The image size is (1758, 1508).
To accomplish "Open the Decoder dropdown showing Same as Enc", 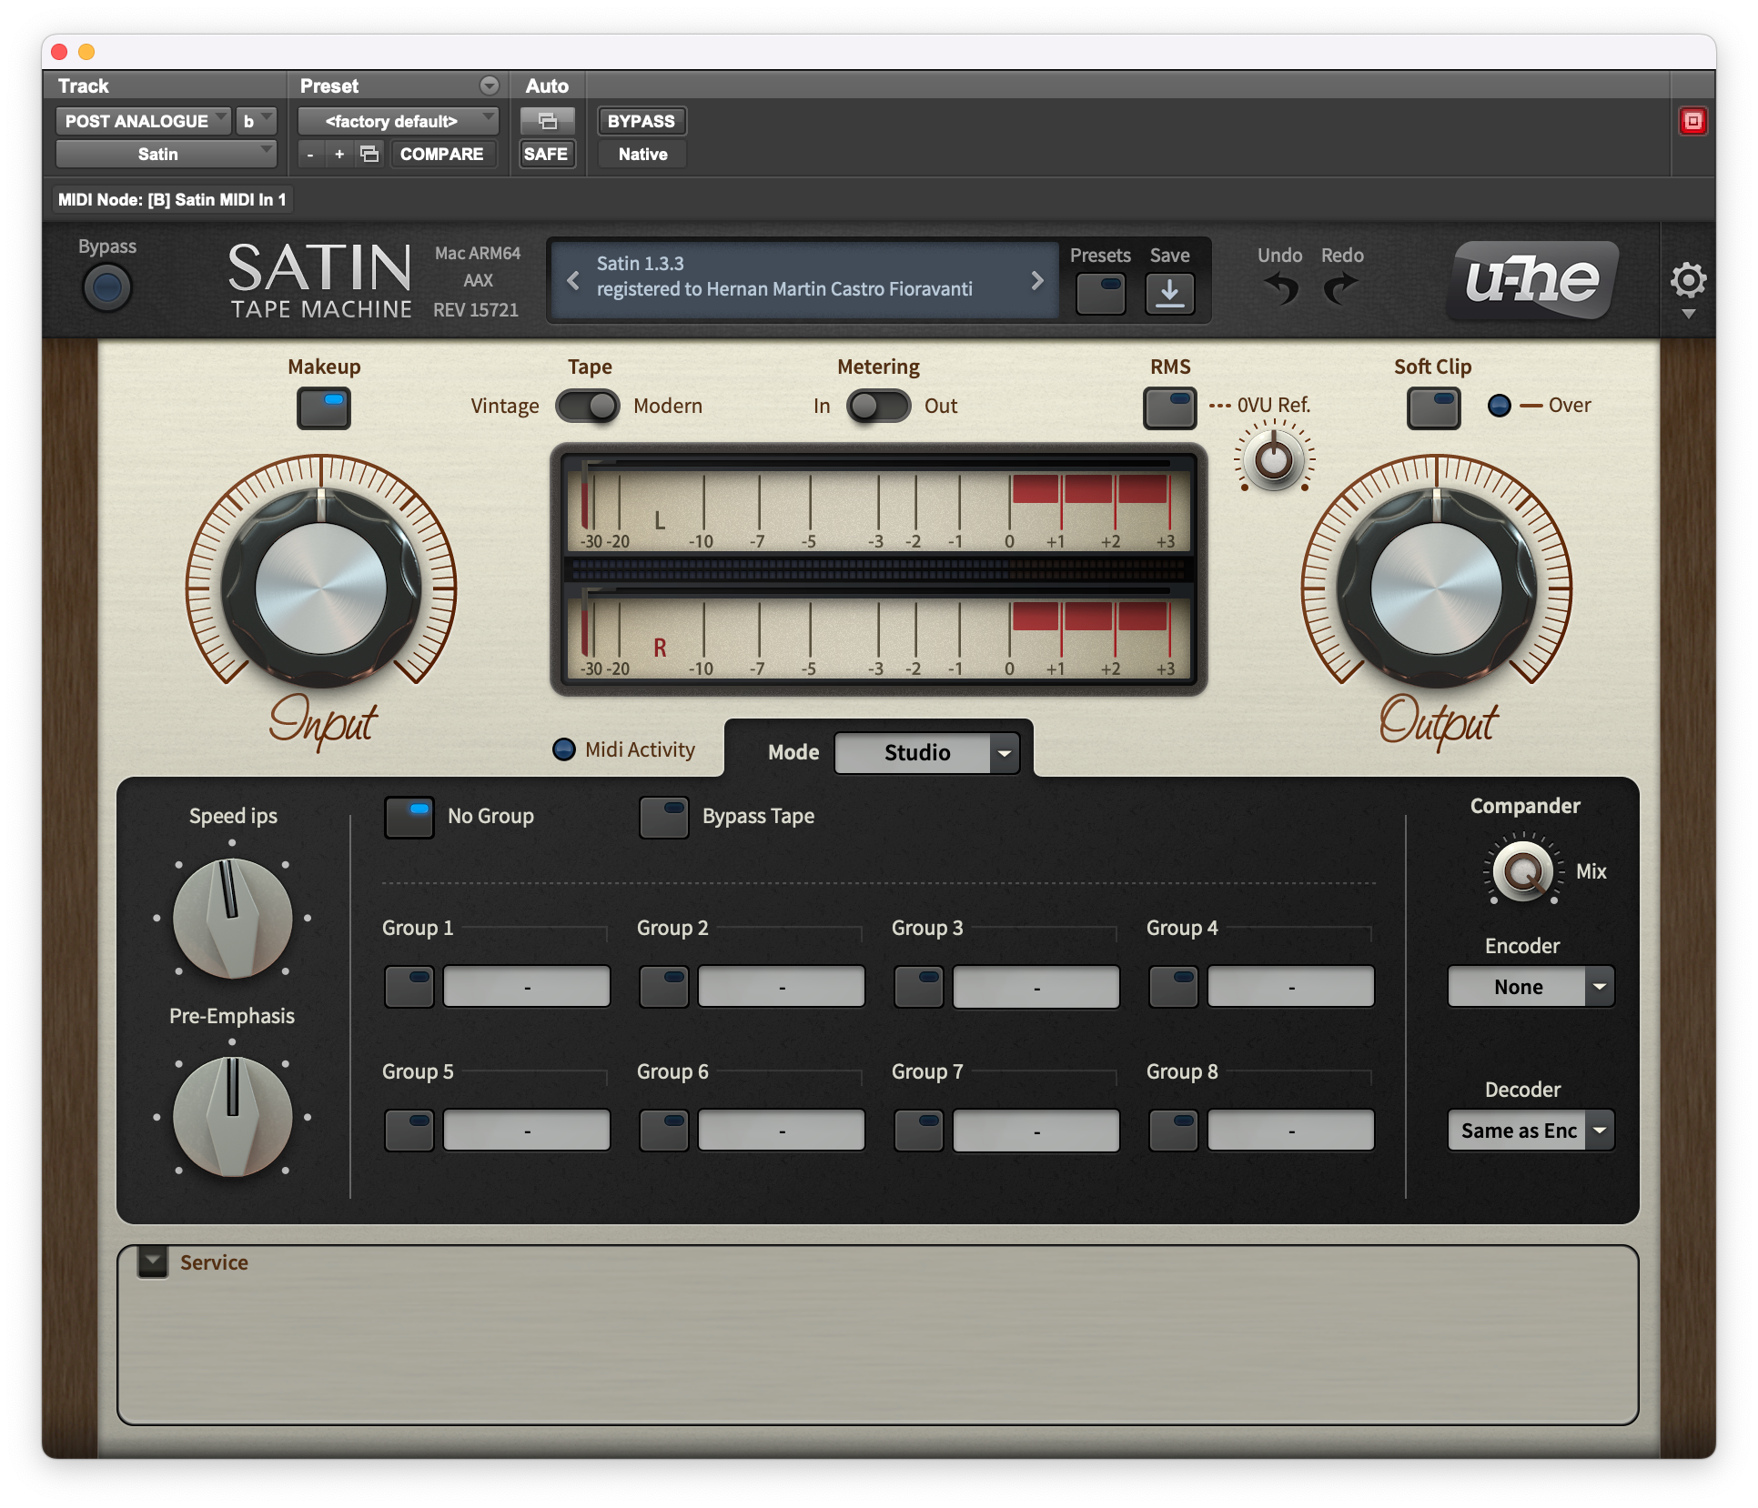I will 1530,1130.
